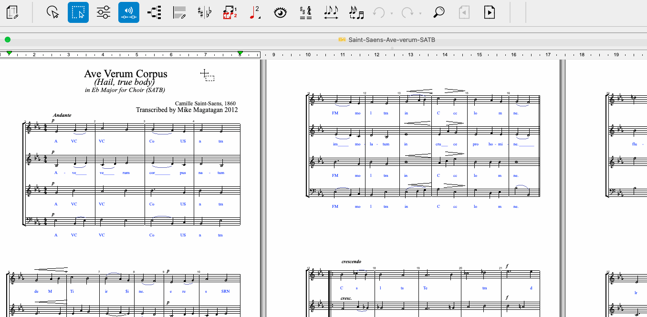Click the note spacing arrows tool
The width and height of the screenshot is (647, 317).
click(331, 12)
